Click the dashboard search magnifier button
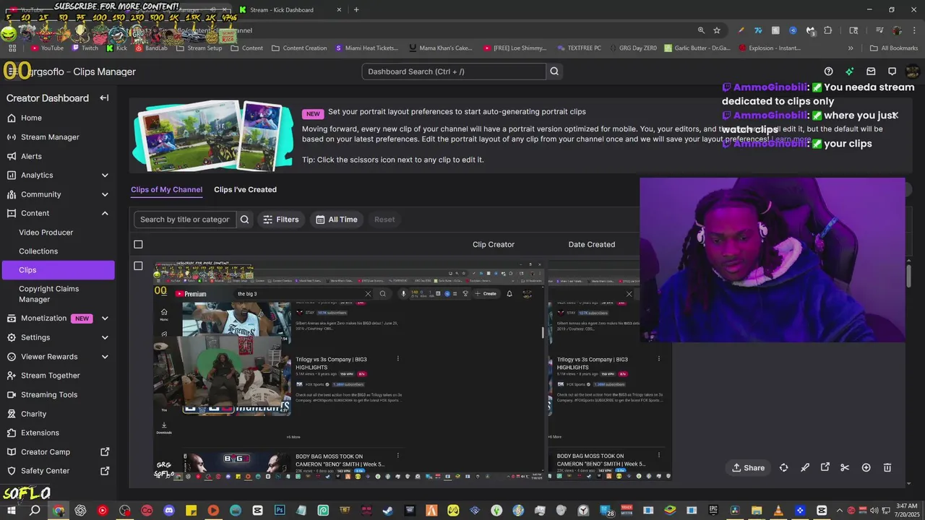This screenshot has height=520, width=925. (x=554, y=71)
